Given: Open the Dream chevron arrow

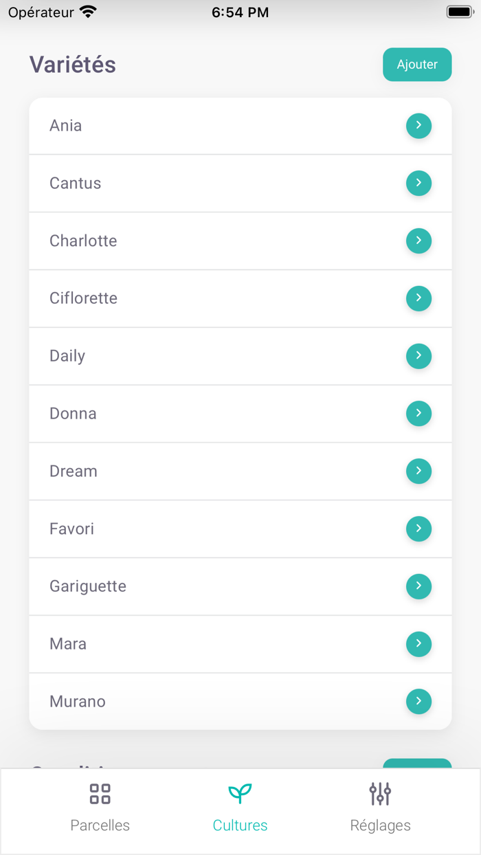Looking at the screenshot, I should tap(418, 471).
